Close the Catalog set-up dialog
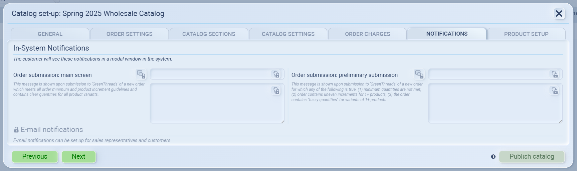Screen dimensions: 577x171 pos(559,14)
